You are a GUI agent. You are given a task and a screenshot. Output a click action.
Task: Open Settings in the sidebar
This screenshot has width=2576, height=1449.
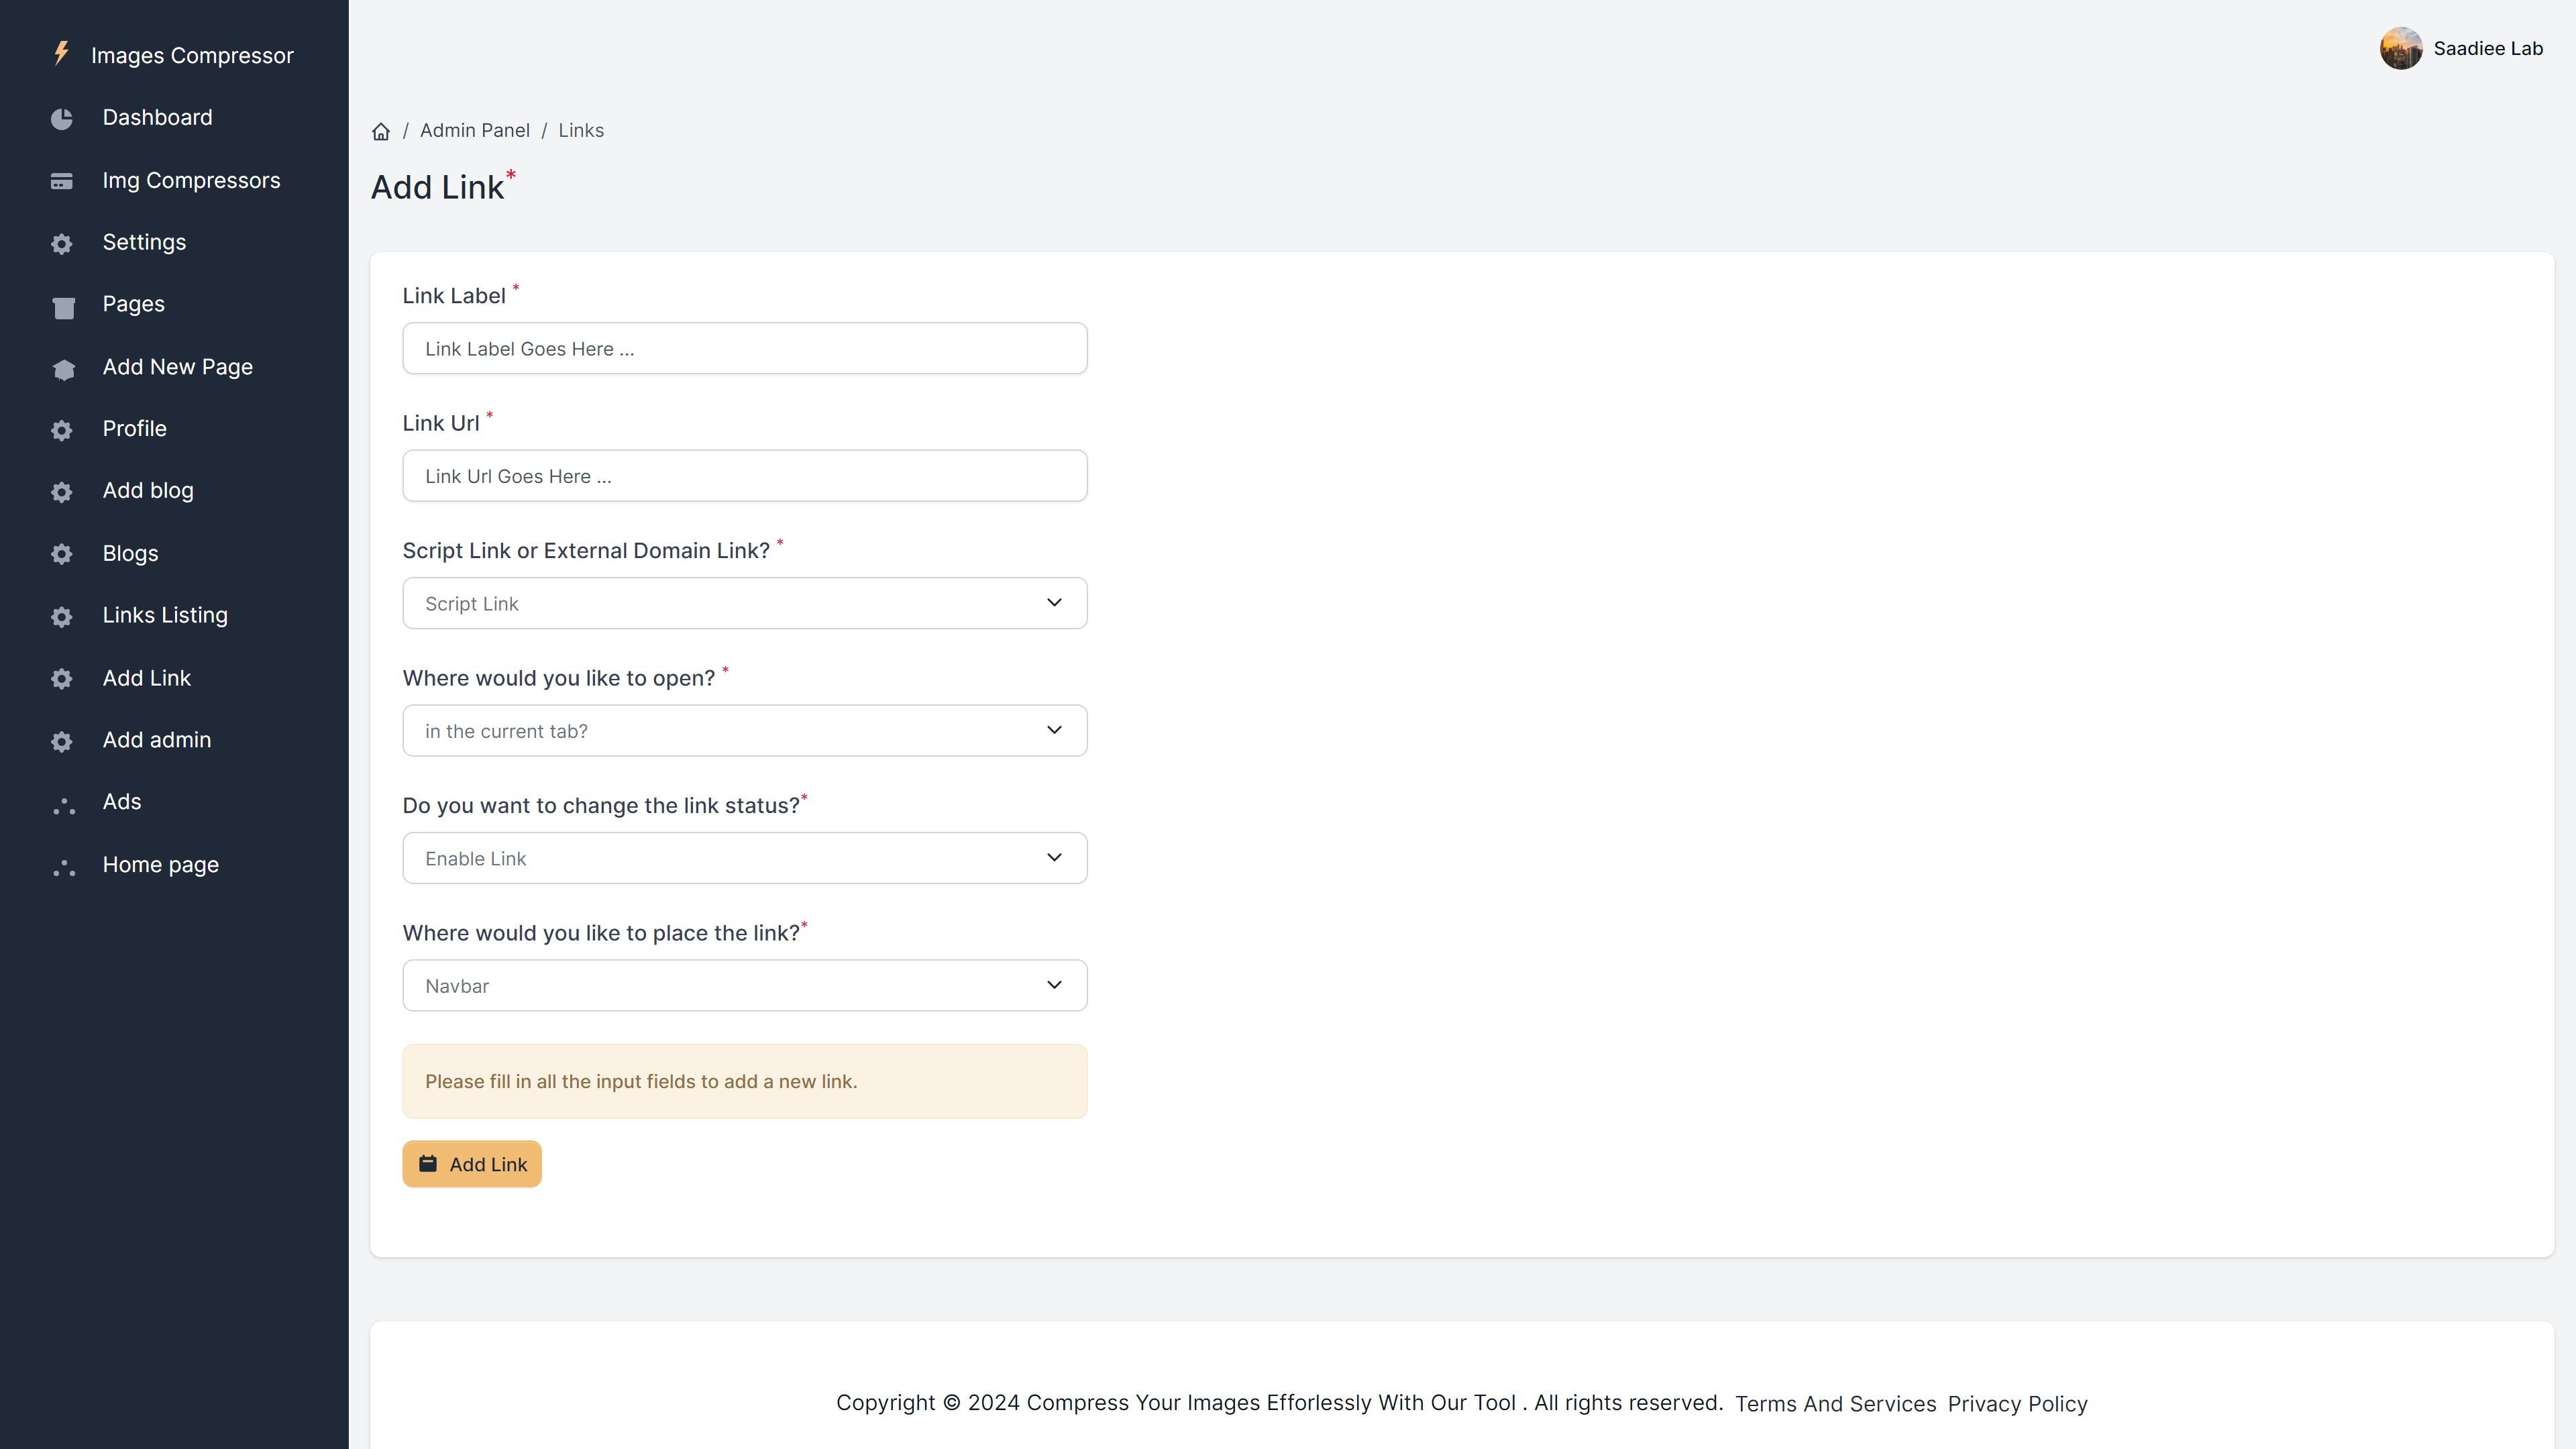[144, 243]
